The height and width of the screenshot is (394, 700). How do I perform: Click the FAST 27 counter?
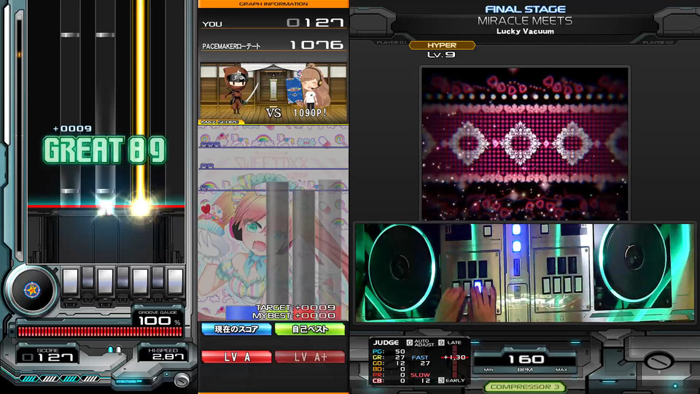coord(421,360)
